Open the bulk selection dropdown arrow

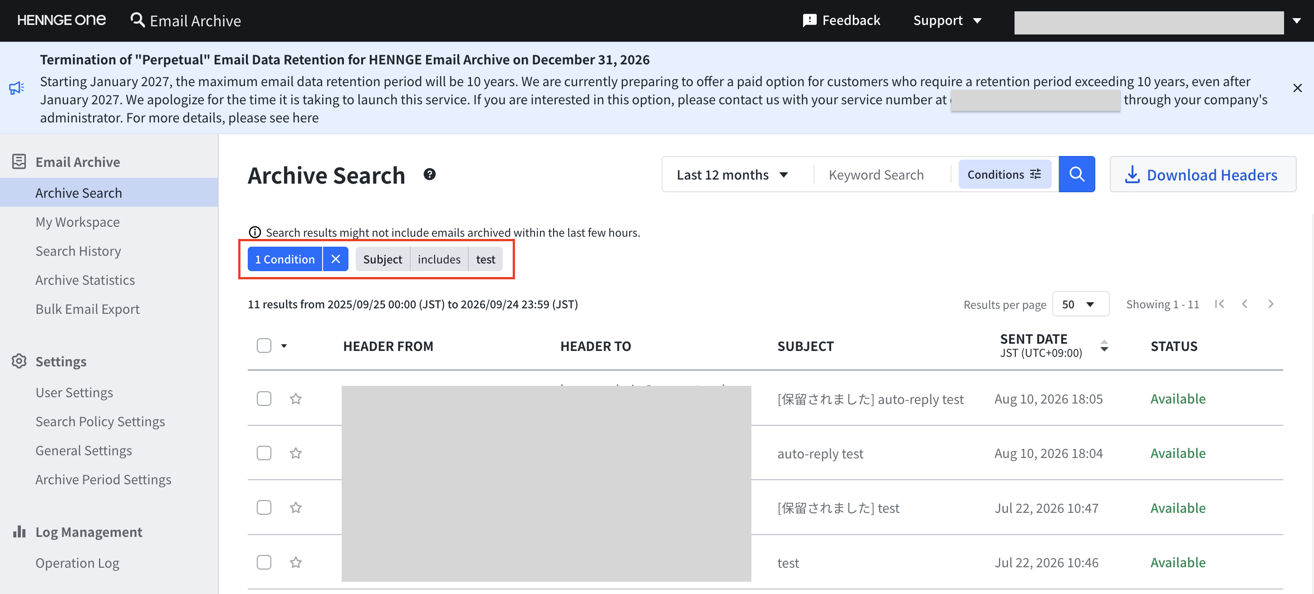284,346
